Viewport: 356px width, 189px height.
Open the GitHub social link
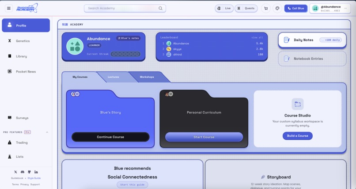29,172
